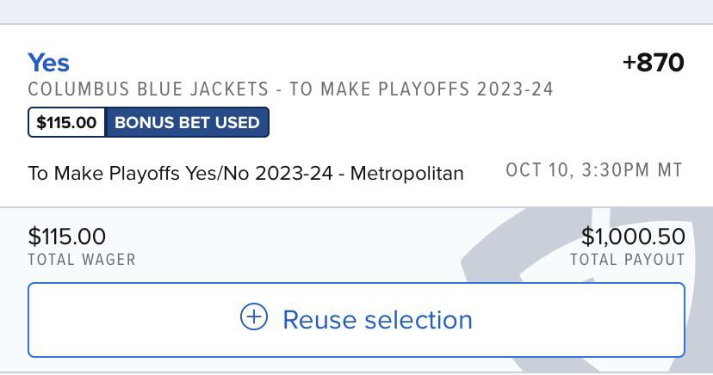Screen dimensions: 713x375
Task: Tap the BONUS BET USED badge
Action: pos(187,122)
